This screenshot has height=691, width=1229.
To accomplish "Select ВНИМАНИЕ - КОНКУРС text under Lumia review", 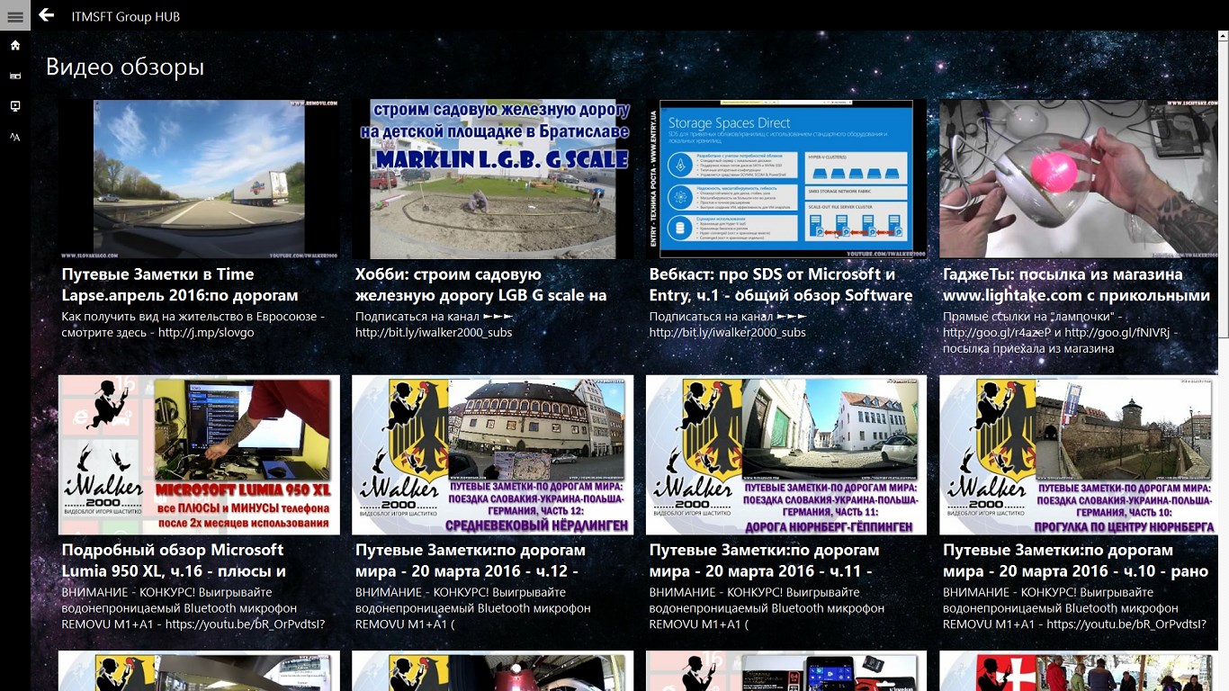I will (193, 608).
